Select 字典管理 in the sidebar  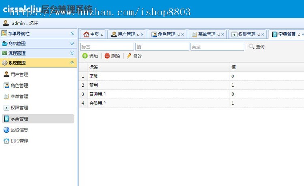click(38, 119)
